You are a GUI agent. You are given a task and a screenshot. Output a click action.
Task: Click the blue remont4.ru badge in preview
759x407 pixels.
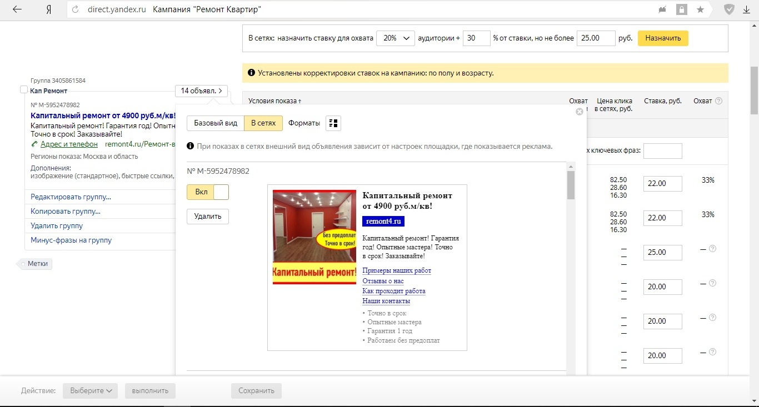click(x=383, y=221)
